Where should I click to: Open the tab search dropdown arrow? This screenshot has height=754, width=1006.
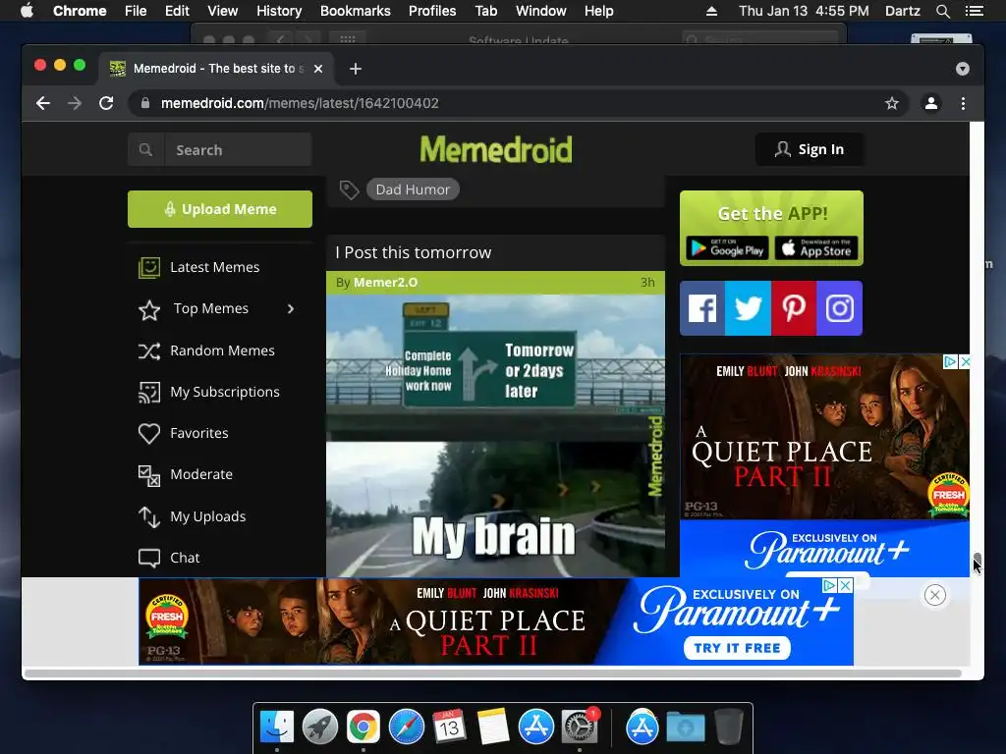click(x=962, y=69)
